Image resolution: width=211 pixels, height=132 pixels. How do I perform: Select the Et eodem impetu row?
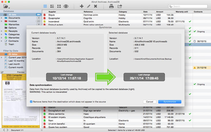point(127,117)
